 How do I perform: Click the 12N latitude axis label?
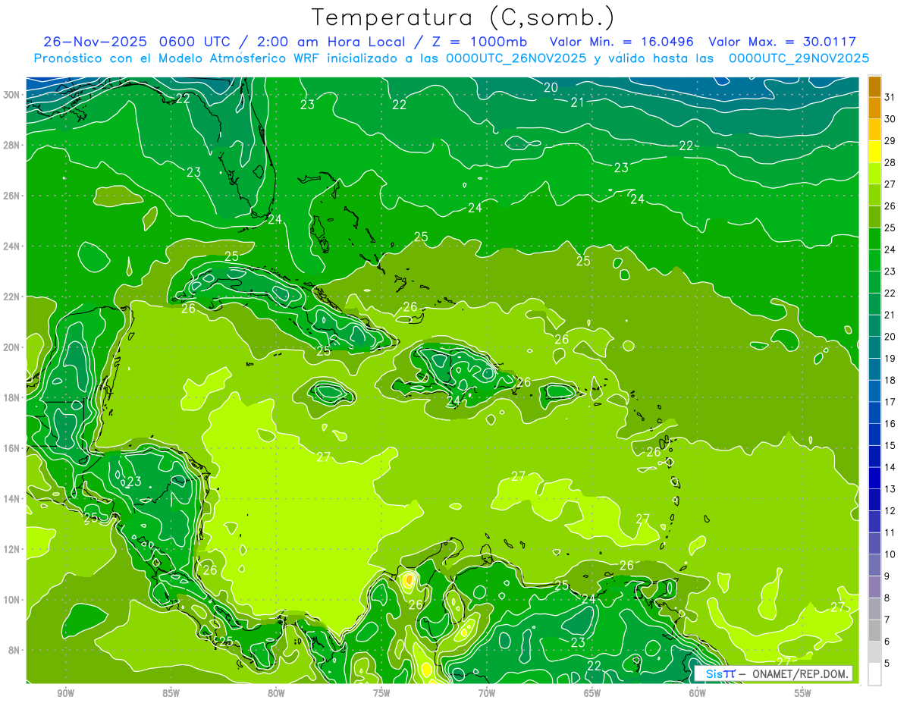(12, 549)
